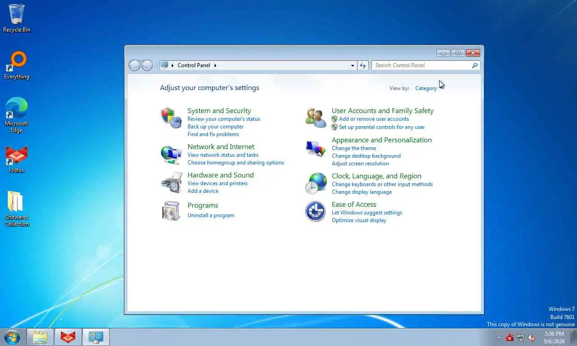Click Let Windows suggest settings
Viewport: 577px width, 346px height.
point(367,213)
